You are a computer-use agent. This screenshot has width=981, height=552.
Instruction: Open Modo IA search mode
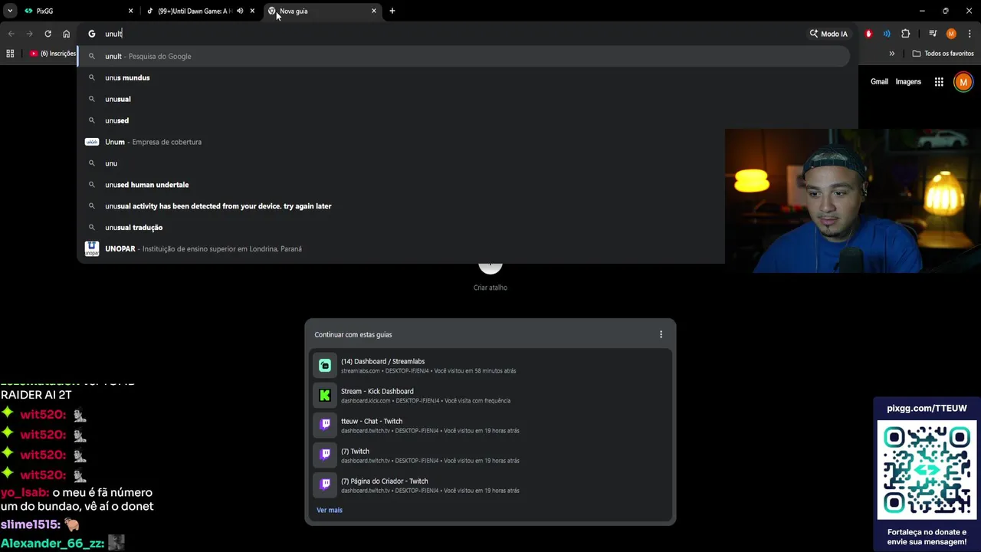coord(828,34)
